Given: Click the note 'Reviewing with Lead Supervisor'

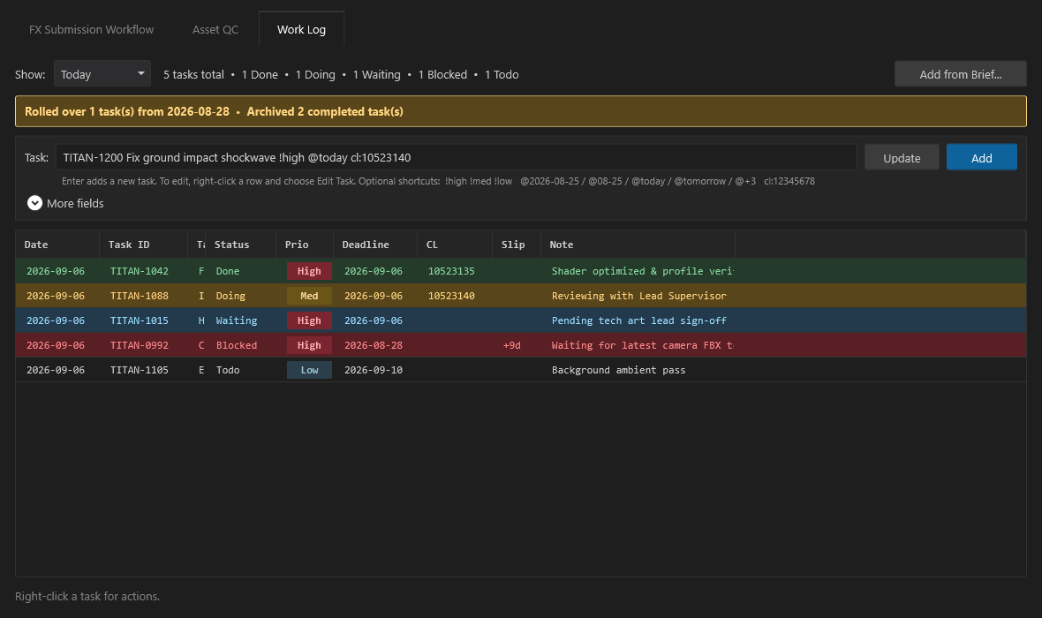Looking at the screenshot, I should tap(638, 296).
